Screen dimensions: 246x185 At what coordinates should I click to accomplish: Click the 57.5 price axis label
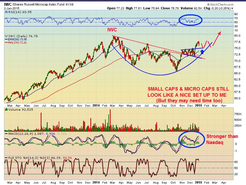click(237, 92)
